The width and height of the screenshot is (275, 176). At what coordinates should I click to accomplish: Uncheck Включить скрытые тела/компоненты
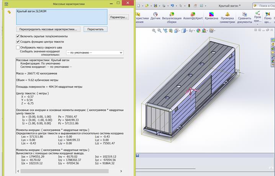(x=18, y=36)
